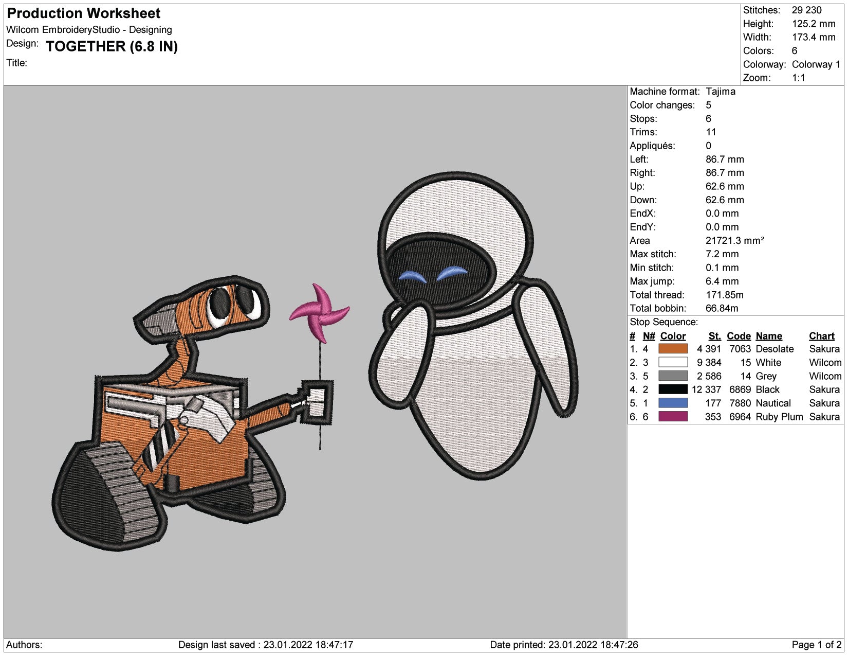Screen dimensions: 848x656
Task: Click the embroidered EVE robot design
Action: [473, 326]
